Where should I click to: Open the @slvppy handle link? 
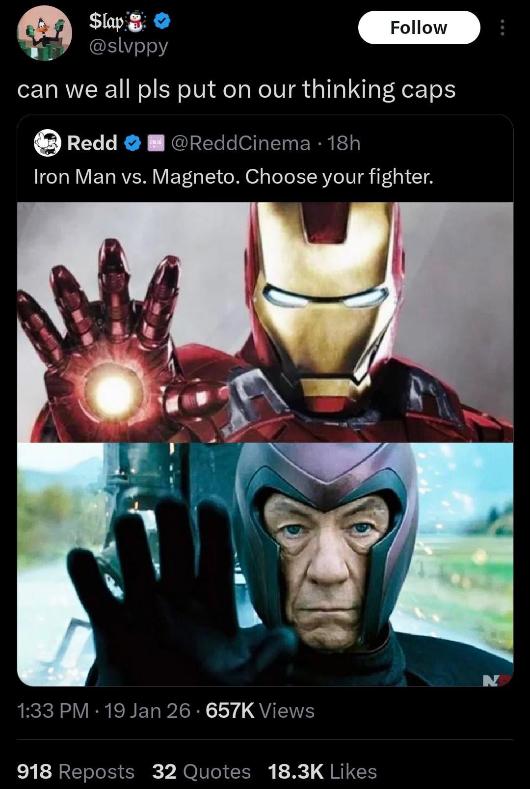(x=128, y=46)
